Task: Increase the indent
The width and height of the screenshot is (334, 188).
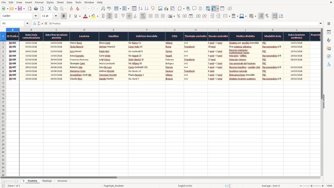Action: [212, 16]
